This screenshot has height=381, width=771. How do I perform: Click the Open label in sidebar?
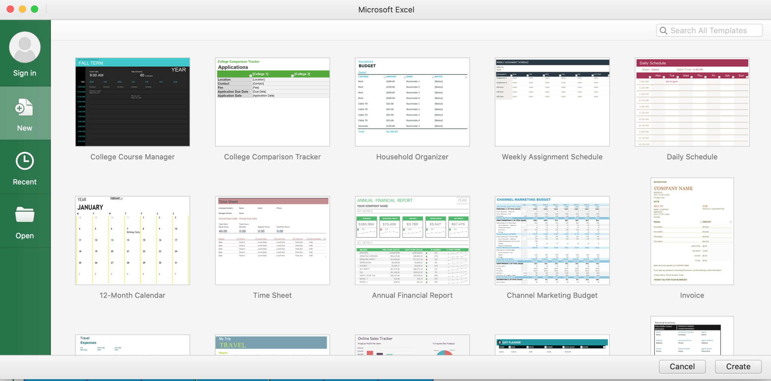[x=25, y=236]
